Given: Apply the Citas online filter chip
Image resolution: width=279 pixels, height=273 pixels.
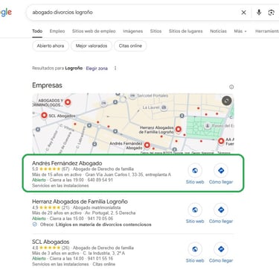Looking at the screenshot, I should 130,45.
